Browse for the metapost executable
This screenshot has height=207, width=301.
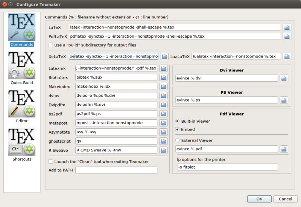[163, 123]
